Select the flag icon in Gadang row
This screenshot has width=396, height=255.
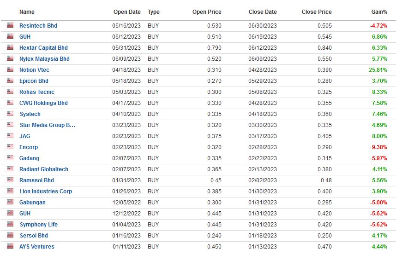[x=10, y=158]
